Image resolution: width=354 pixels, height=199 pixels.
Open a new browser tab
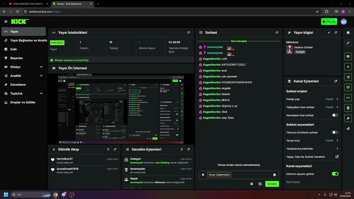(98, 4)
